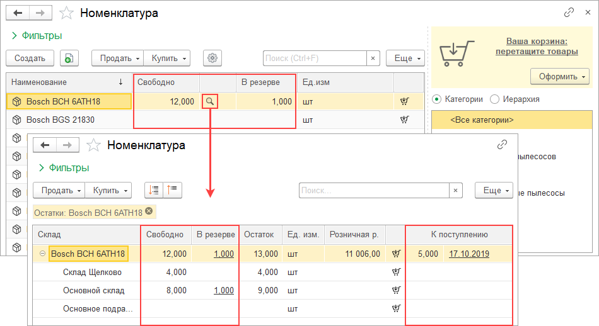Open the Еще menu in back window
The image size is (599, 326).
[405, 59]
